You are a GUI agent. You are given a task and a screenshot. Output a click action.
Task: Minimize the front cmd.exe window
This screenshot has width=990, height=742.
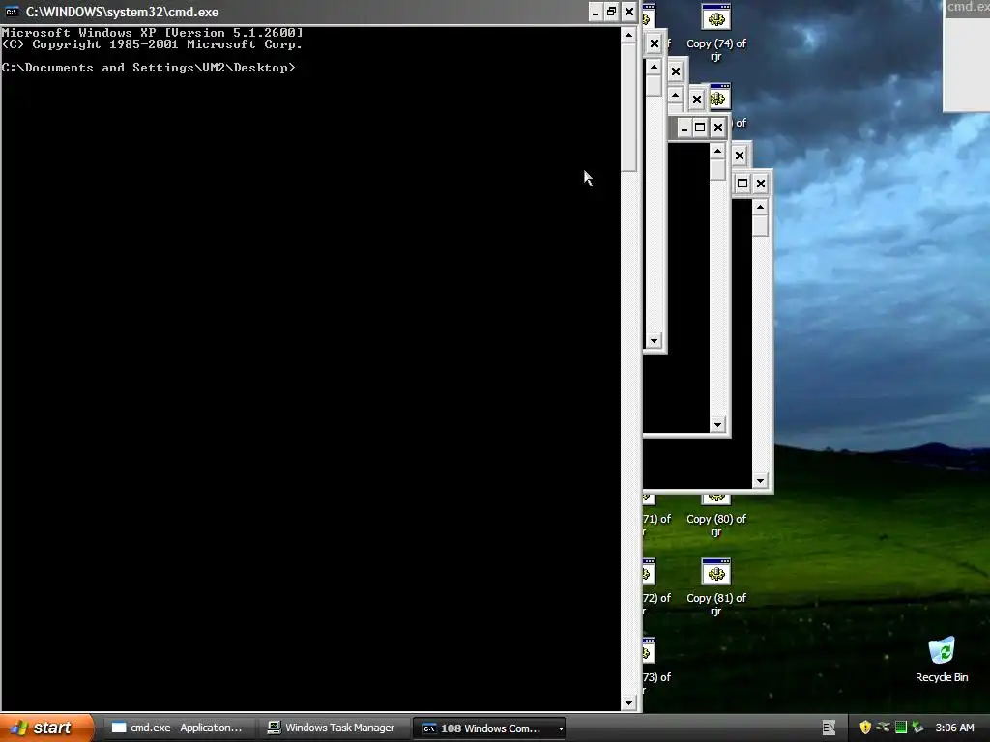(596, 12)
